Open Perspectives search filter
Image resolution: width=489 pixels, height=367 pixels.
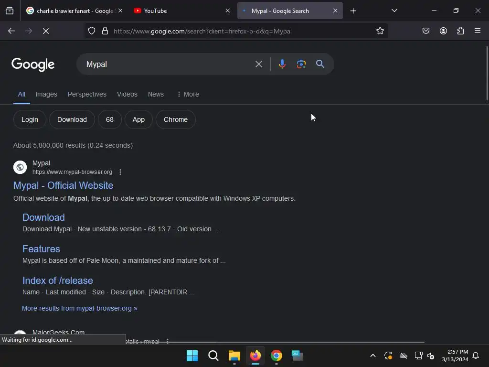87,94
